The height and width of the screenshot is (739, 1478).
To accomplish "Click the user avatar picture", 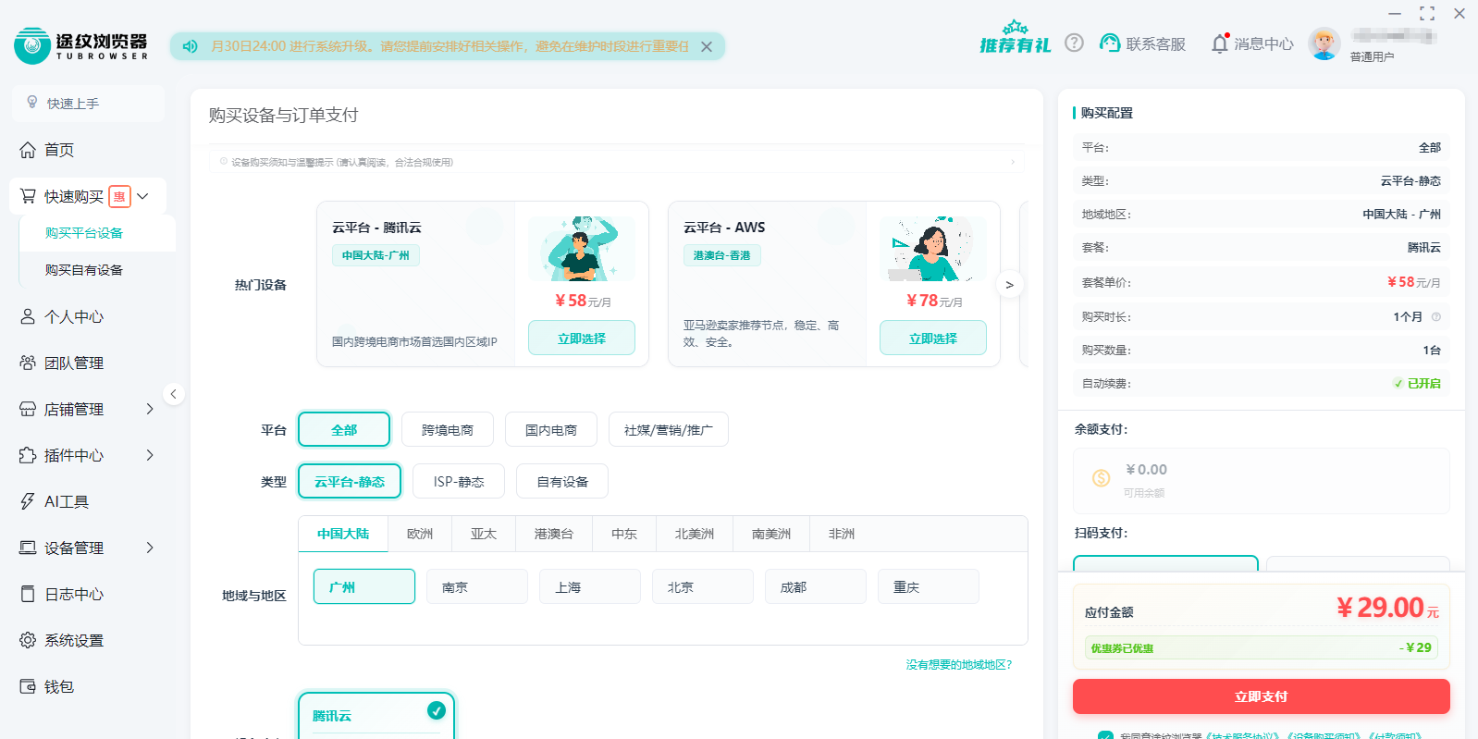I will (x=1324, y=43).
